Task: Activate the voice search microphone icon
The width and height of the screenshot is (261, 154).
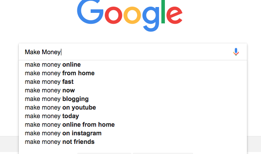Action: tap(236, 52)
